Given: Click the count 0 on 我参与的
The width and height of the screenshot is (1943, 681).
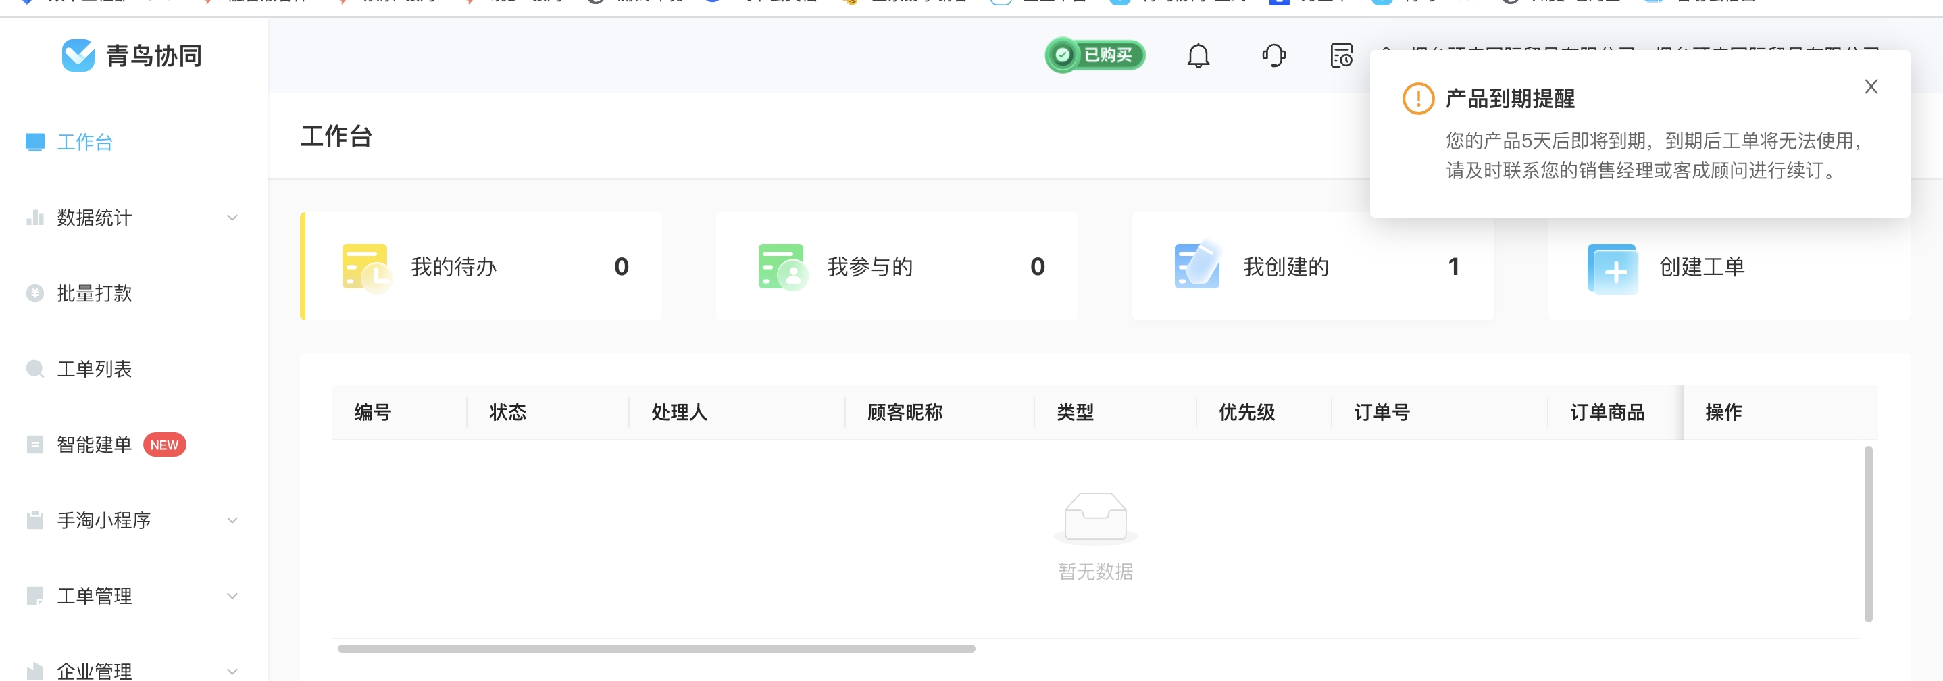Looking at the screenshot, I should [1038, 267].
